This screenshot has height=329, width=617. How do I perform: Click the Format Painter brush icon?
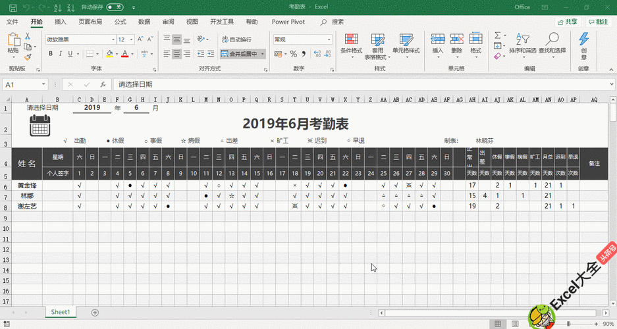pos(28,57)
